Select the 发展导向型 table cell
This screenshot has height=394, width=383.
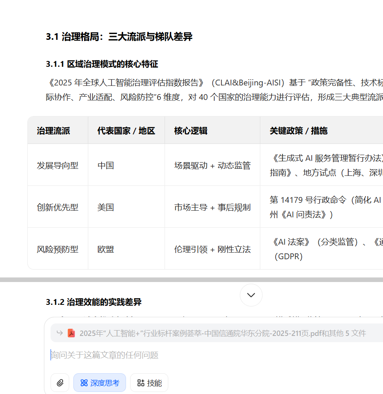tap(58, 165)
